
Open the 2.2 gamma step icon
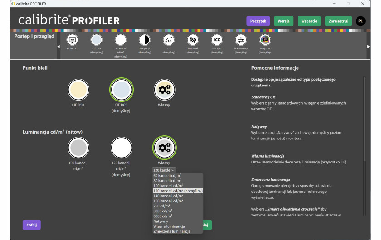click(x=169, y=40)
